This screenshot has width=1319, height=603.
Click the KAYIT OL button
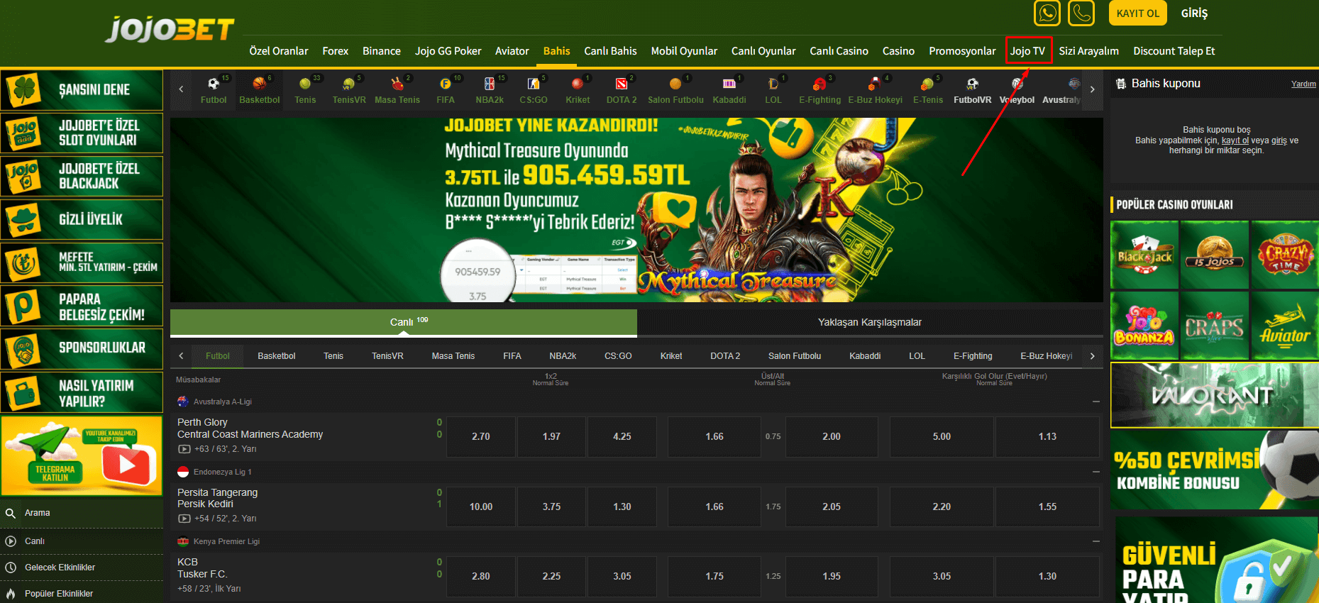1137,13
